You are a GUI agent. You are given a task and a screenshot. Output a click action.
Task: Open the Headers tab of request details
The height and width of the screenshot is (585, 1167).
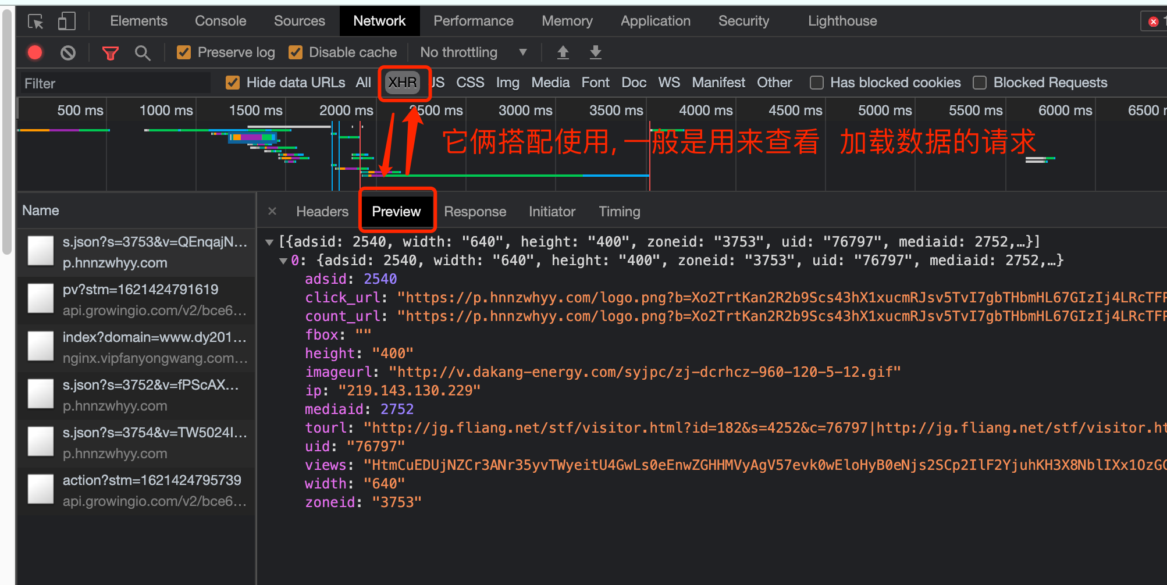[x=322, y=212]
